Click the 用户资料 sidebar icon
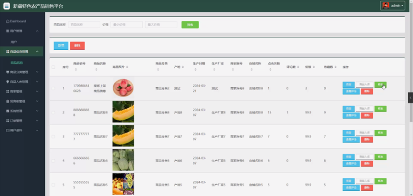 coord(8,130)
